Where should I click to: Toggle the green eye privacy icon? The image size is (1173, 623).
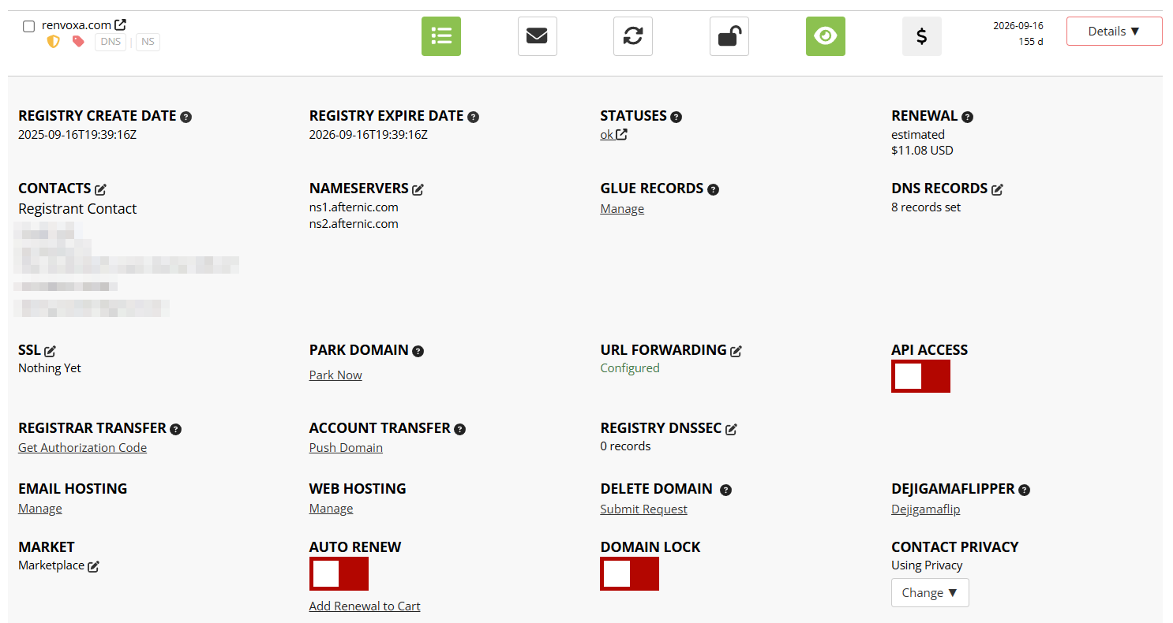(826, 36)
